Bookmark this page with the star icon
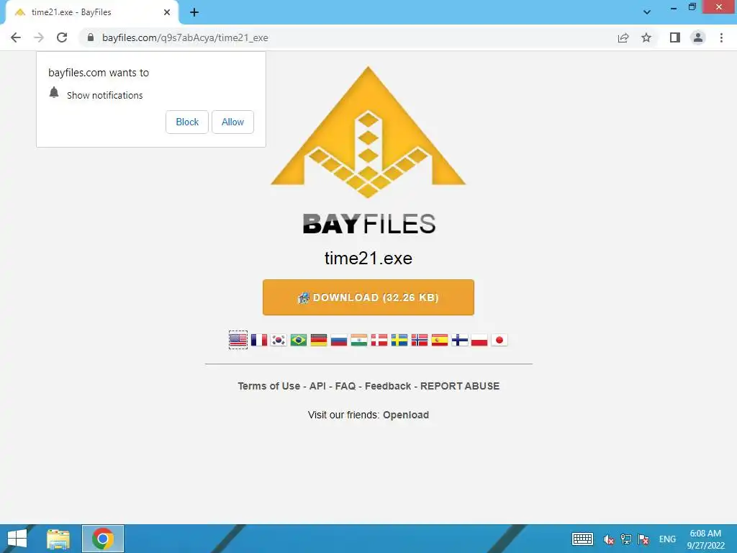 [x=646, y=37]
